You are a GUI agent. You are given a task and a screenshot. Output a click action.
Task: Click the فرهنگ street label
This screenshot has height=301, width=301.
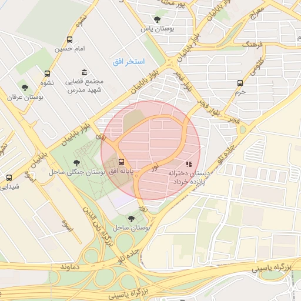click(x=252, y=45)
